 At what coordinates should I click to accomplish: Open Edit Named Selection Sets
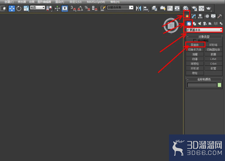pyautogui.click(x=103, y=8)
